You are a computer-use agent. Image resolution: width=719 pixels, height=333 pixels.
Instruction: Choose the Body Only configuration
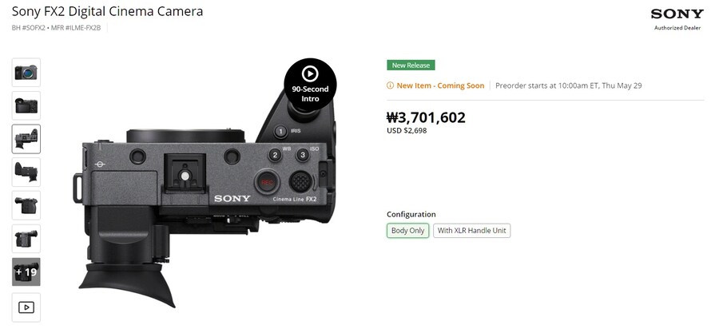[x=407, y=231]
